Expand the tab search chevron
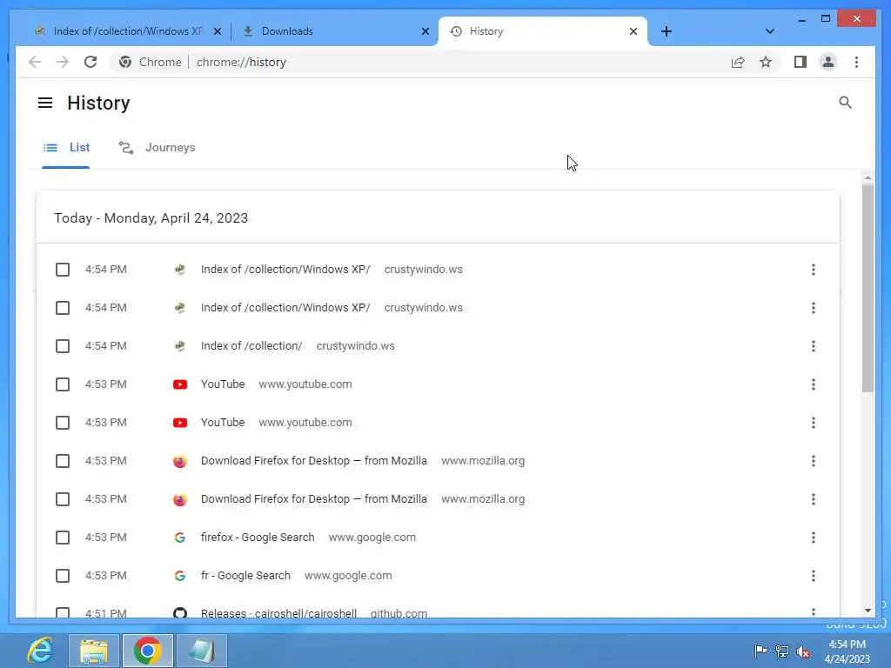The image size is (891, 668). (769, 31)
